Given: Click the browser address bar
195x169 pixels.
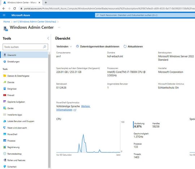Looking at the screenshot, I should coord(107,8).
